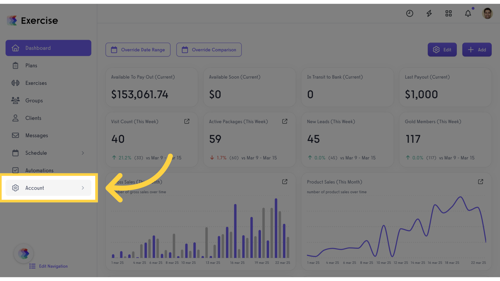Click the Add widget button
Screen dimensions: 500x281
477,50
